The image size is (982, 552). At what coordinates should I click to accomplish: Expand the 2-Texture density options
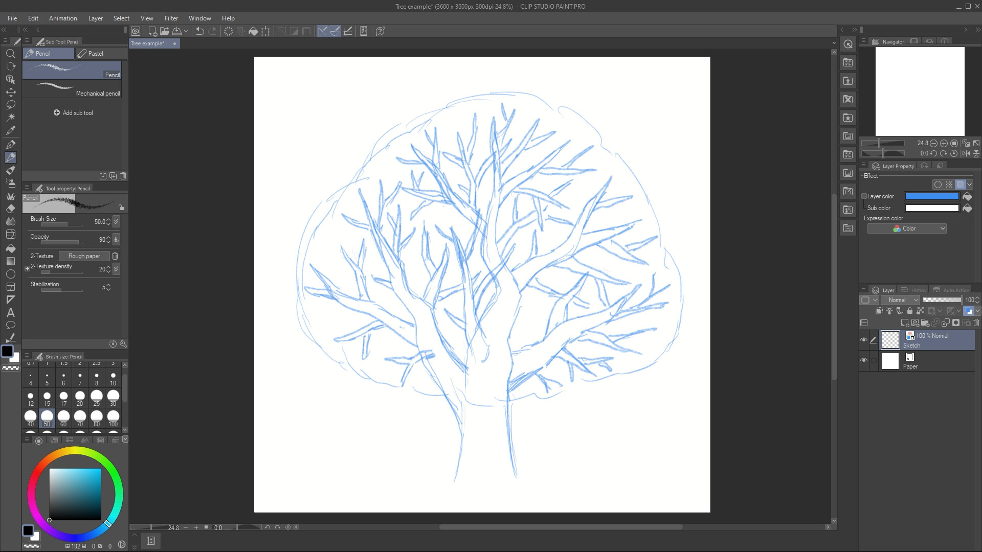coord(28,268)
